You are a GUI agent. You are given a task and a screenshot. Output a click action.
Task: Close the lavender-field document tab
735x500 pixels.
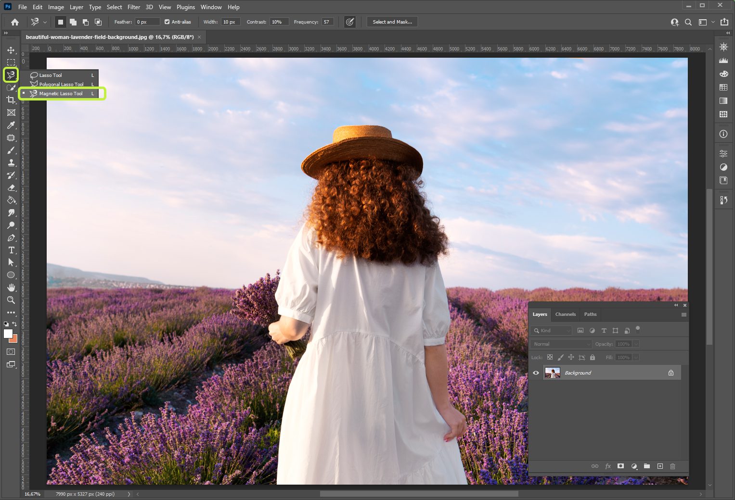click(x=199, y=37)
